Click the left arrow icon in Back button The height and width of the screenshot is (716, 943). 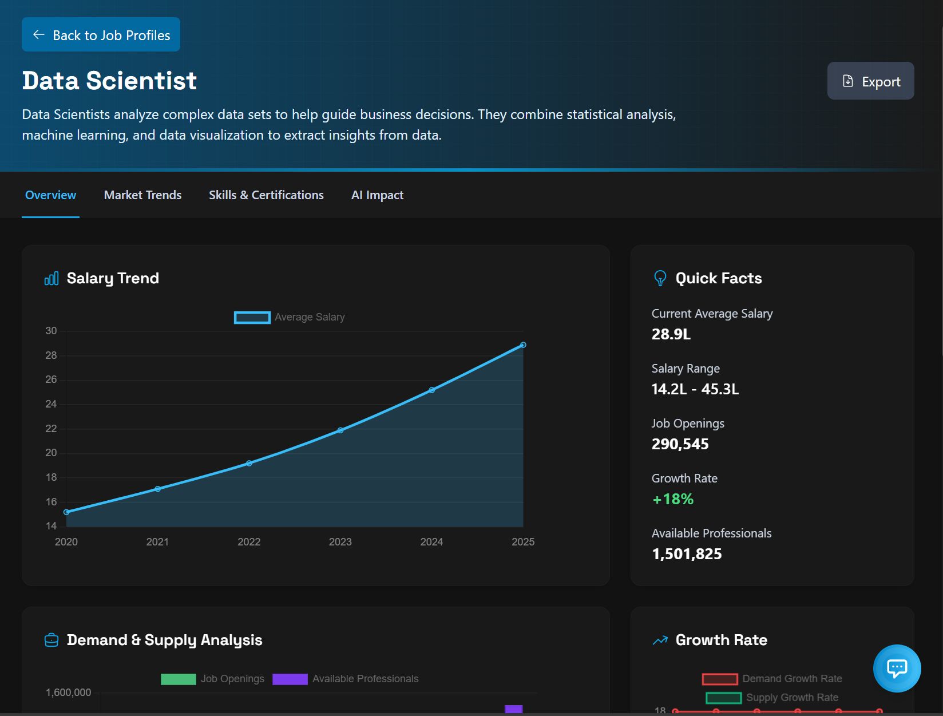tap(38, 35)
